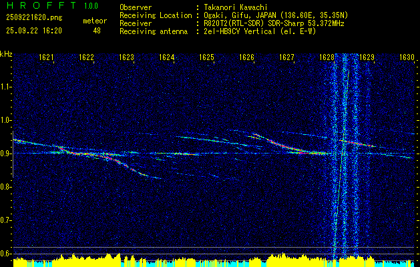The width and height of the screenshot is (420, 267).
Task: Click frequency axis label 0.6
Action: [x=6, y=254]
